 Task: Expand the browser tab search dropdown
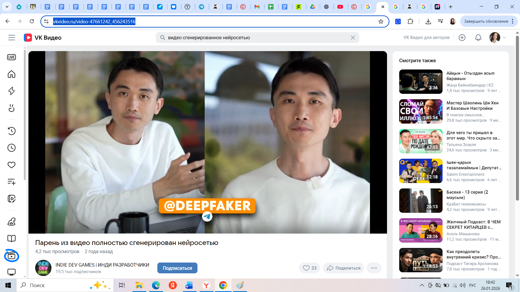(x=7, y=7)
